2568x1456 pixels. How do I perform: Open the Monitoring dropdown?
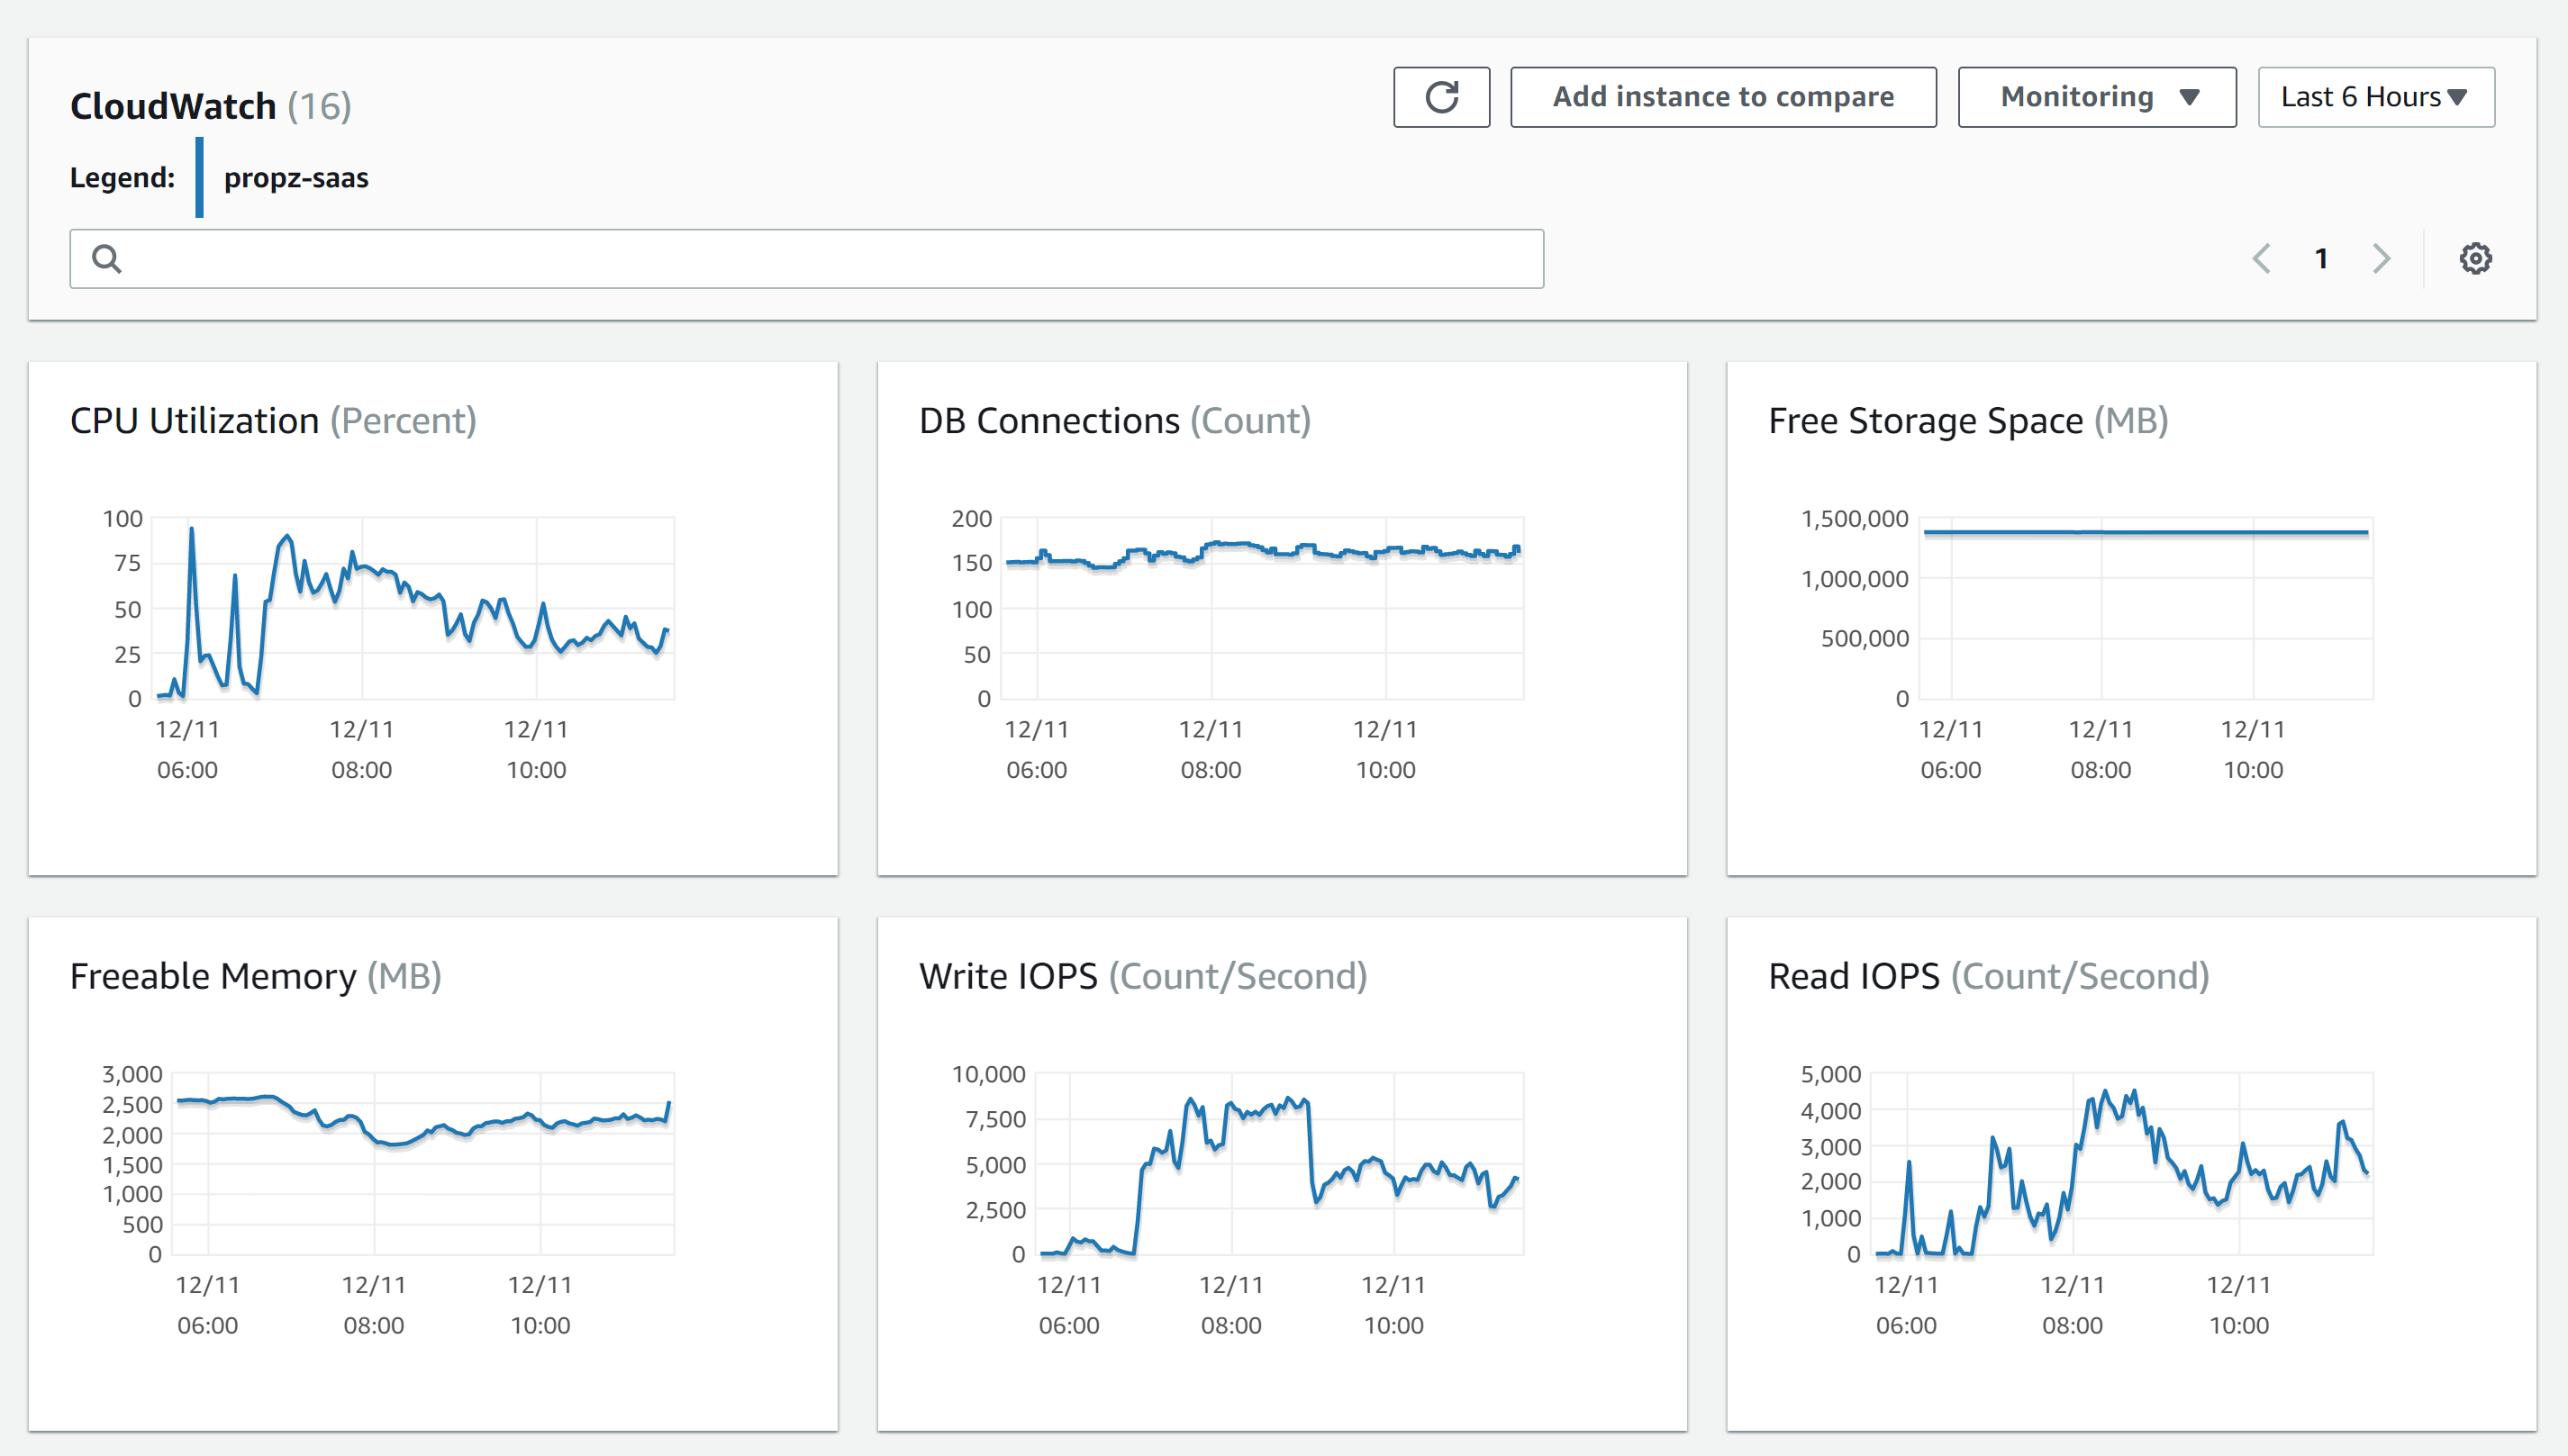2095,96
